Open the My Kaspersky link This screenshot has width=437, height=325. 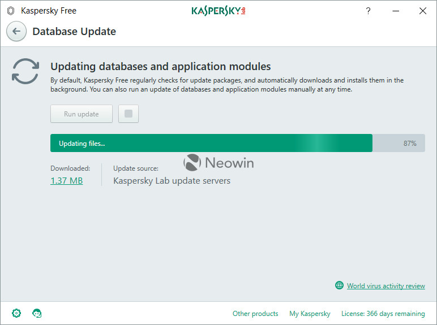coord(310,314)
